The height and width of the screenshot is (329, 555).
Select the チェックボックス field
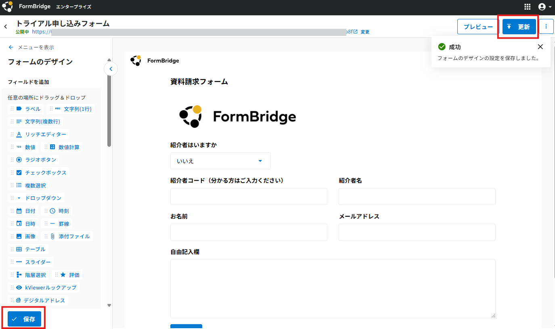39,173
